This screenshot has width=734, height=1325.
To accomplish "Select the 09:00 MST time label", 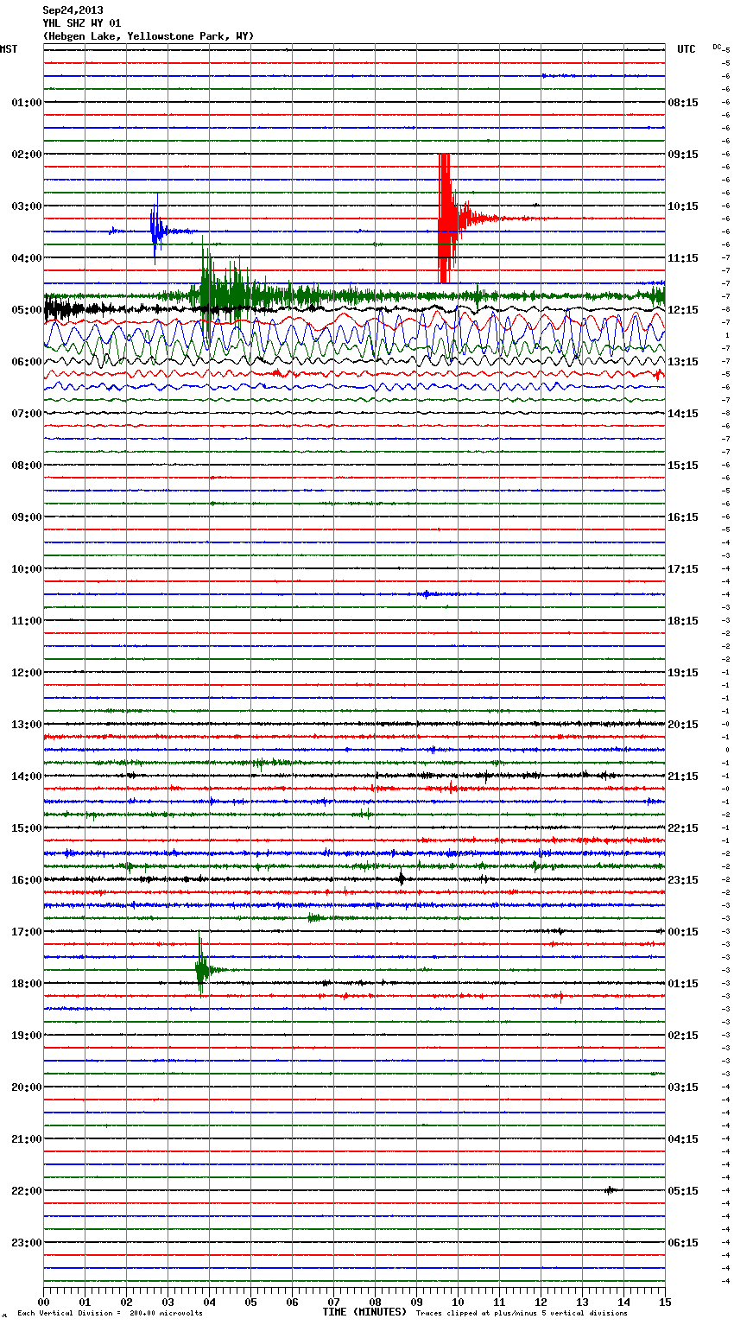I will 27,517.
